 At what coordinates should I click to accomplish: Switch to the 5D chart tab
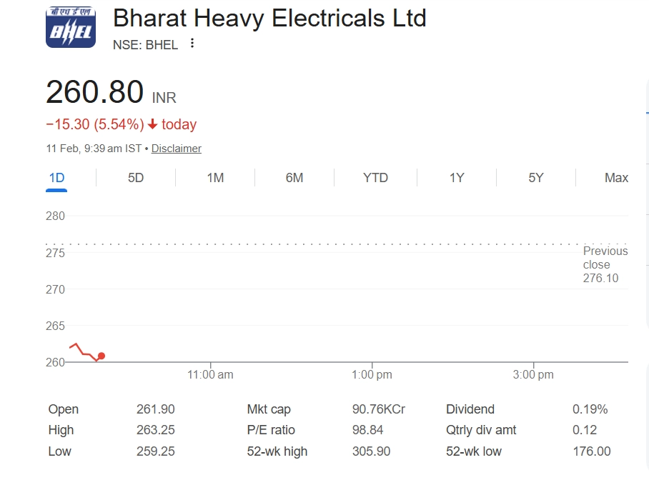(136, 178)
